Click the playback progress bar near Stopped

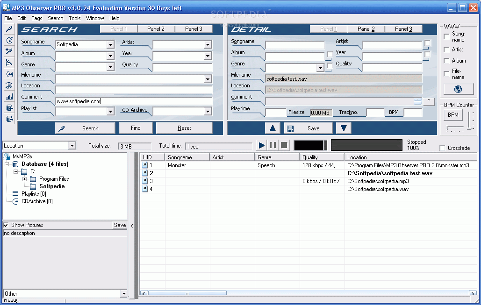366,145
